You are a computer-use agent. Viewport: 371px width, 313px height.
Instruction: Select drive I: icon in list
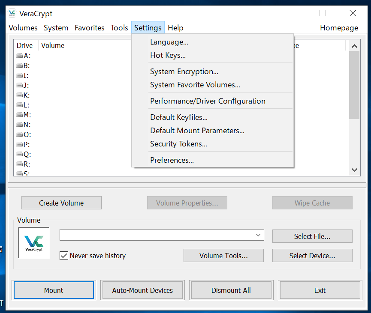20,75
